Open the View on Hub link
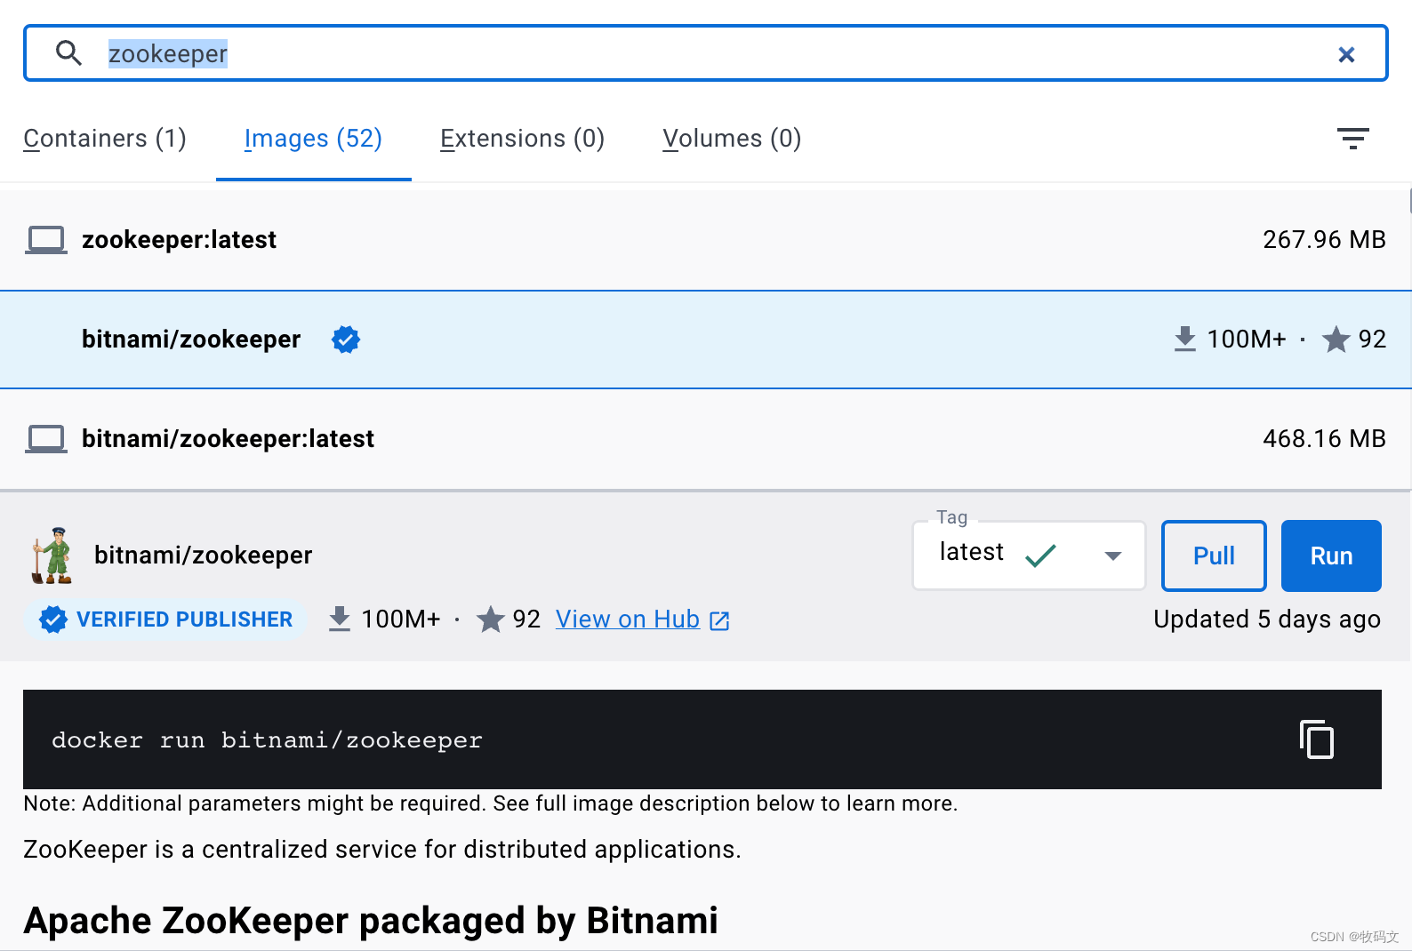Screen dimensions: 1412x951 [x=628, y=619]
